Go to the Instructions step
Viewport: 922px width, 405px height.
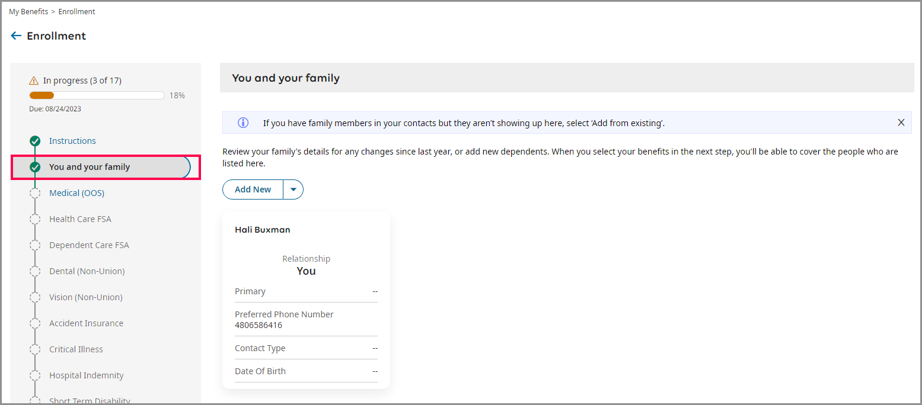(x=72, y=141)
